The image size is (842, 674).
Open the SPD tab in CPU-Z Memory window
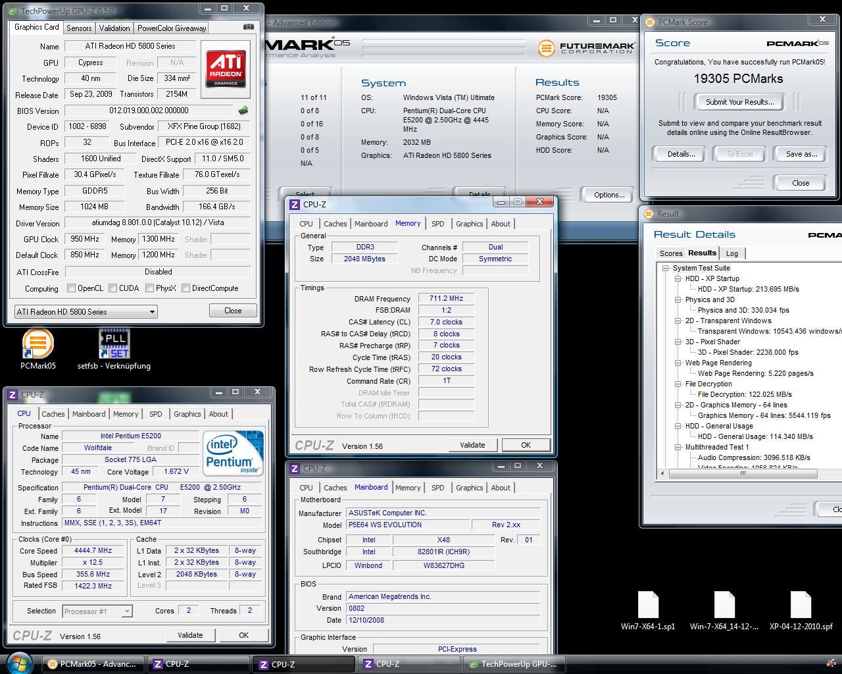point(437,224)
